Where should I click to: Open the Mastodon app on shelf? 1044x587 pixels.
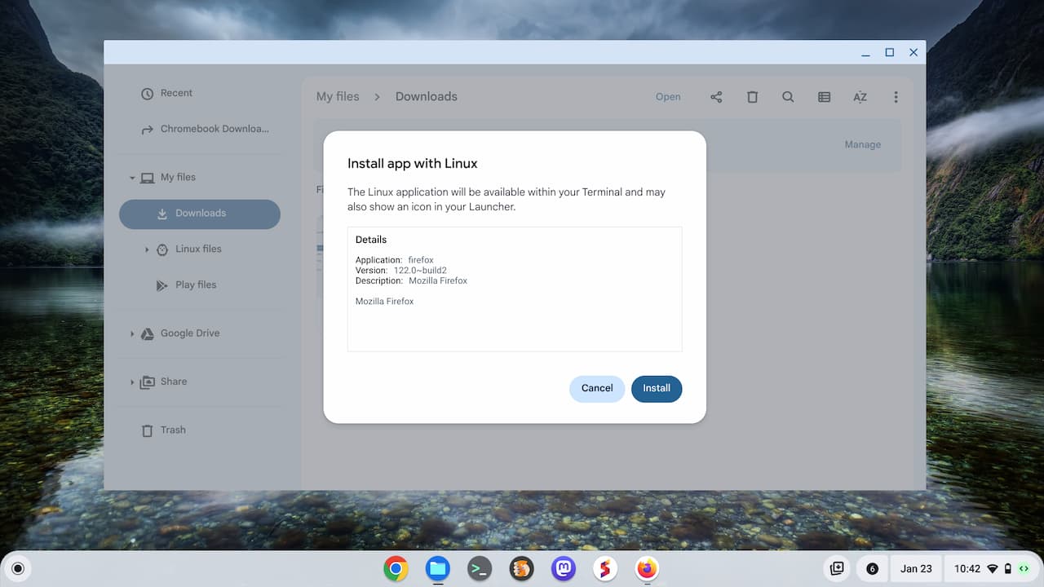tap(564, 568)
